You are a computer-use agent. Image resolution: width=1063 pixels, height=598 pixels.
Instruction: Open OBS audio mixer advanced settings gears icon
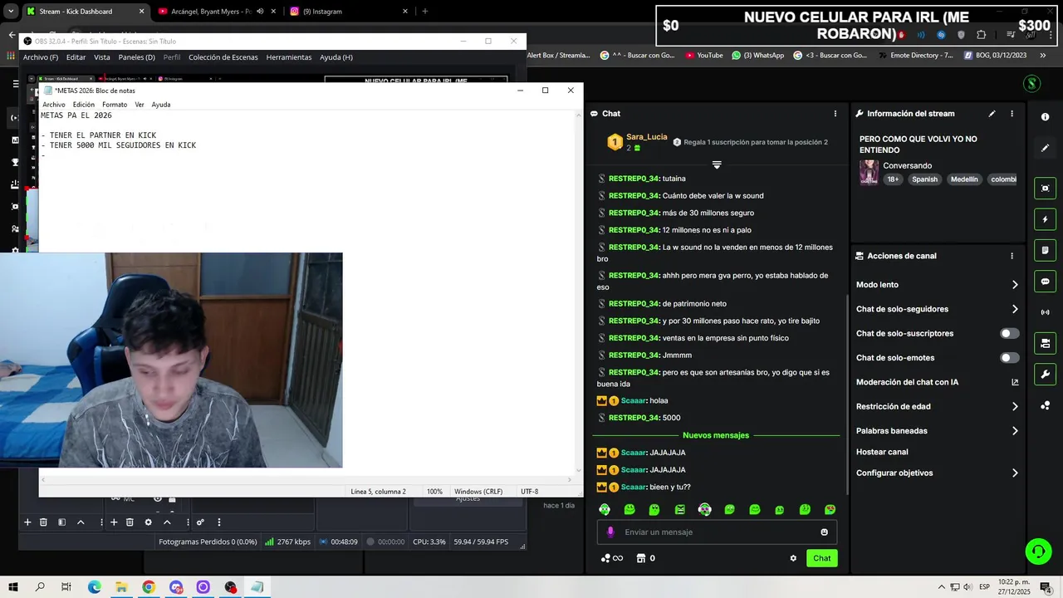click(x=200, y=522)
